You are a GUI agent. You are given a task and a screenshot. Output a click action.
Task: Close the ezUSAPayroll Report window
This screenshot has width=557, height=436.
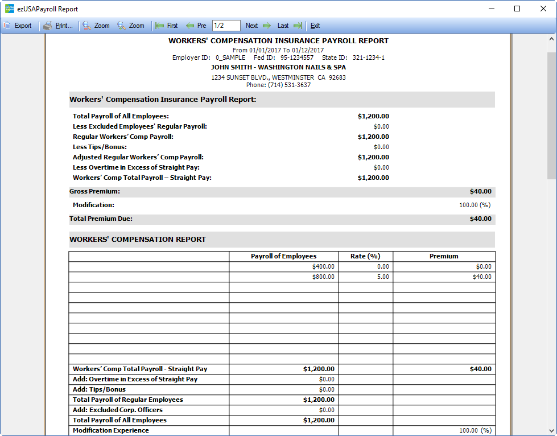click(543, 9)
